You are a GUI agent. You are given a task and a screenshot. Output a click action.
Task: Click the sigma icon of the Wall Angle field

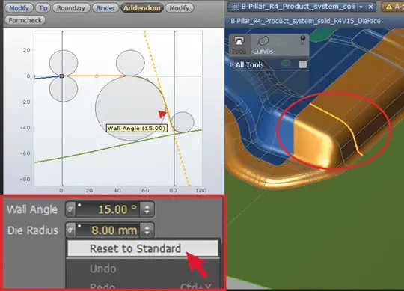[70, 209]
